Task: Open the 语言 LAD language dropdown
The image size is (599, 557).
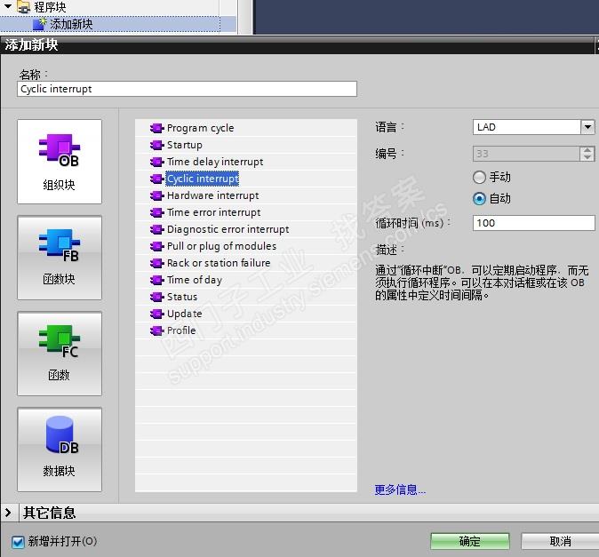Action: pos(587,127)
